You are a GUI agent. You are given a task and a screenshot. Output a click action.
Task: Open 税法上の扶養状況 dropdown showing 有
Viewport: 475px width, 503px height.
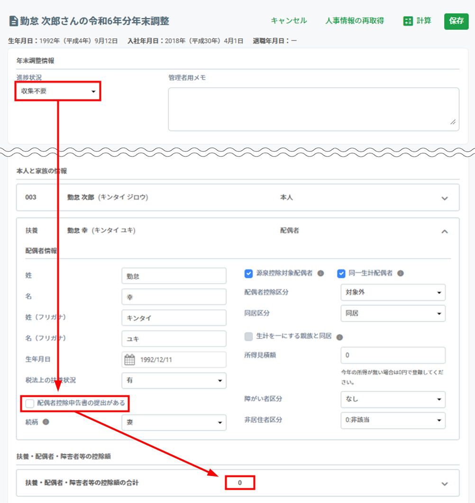pyautogui.click(x=174, y=381)
